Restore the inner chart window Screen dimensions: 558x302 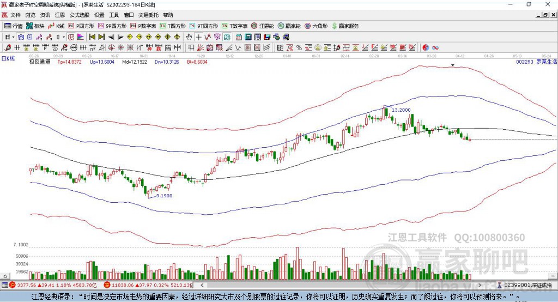coord(545,15)
